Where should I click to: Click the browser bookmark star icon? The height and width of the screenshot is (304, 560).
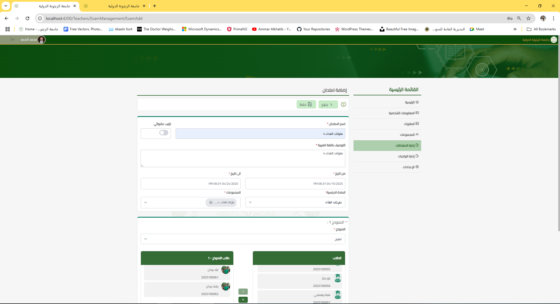[x=528, y=18]
